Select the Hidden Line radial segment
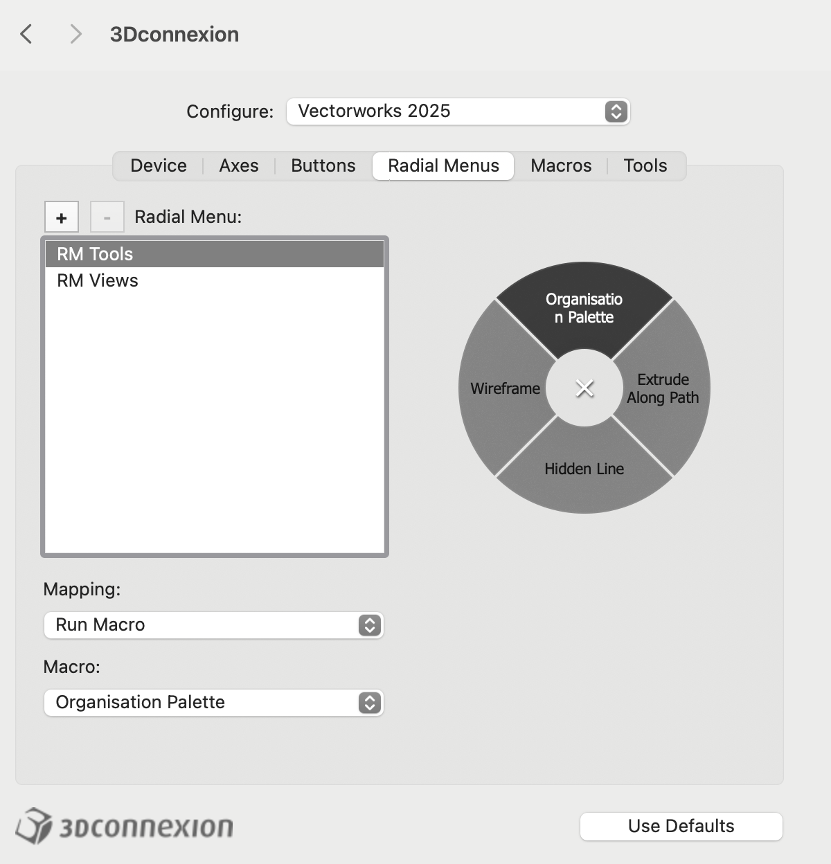The height and width of the screenshot is (864, 831). [584, 469]
